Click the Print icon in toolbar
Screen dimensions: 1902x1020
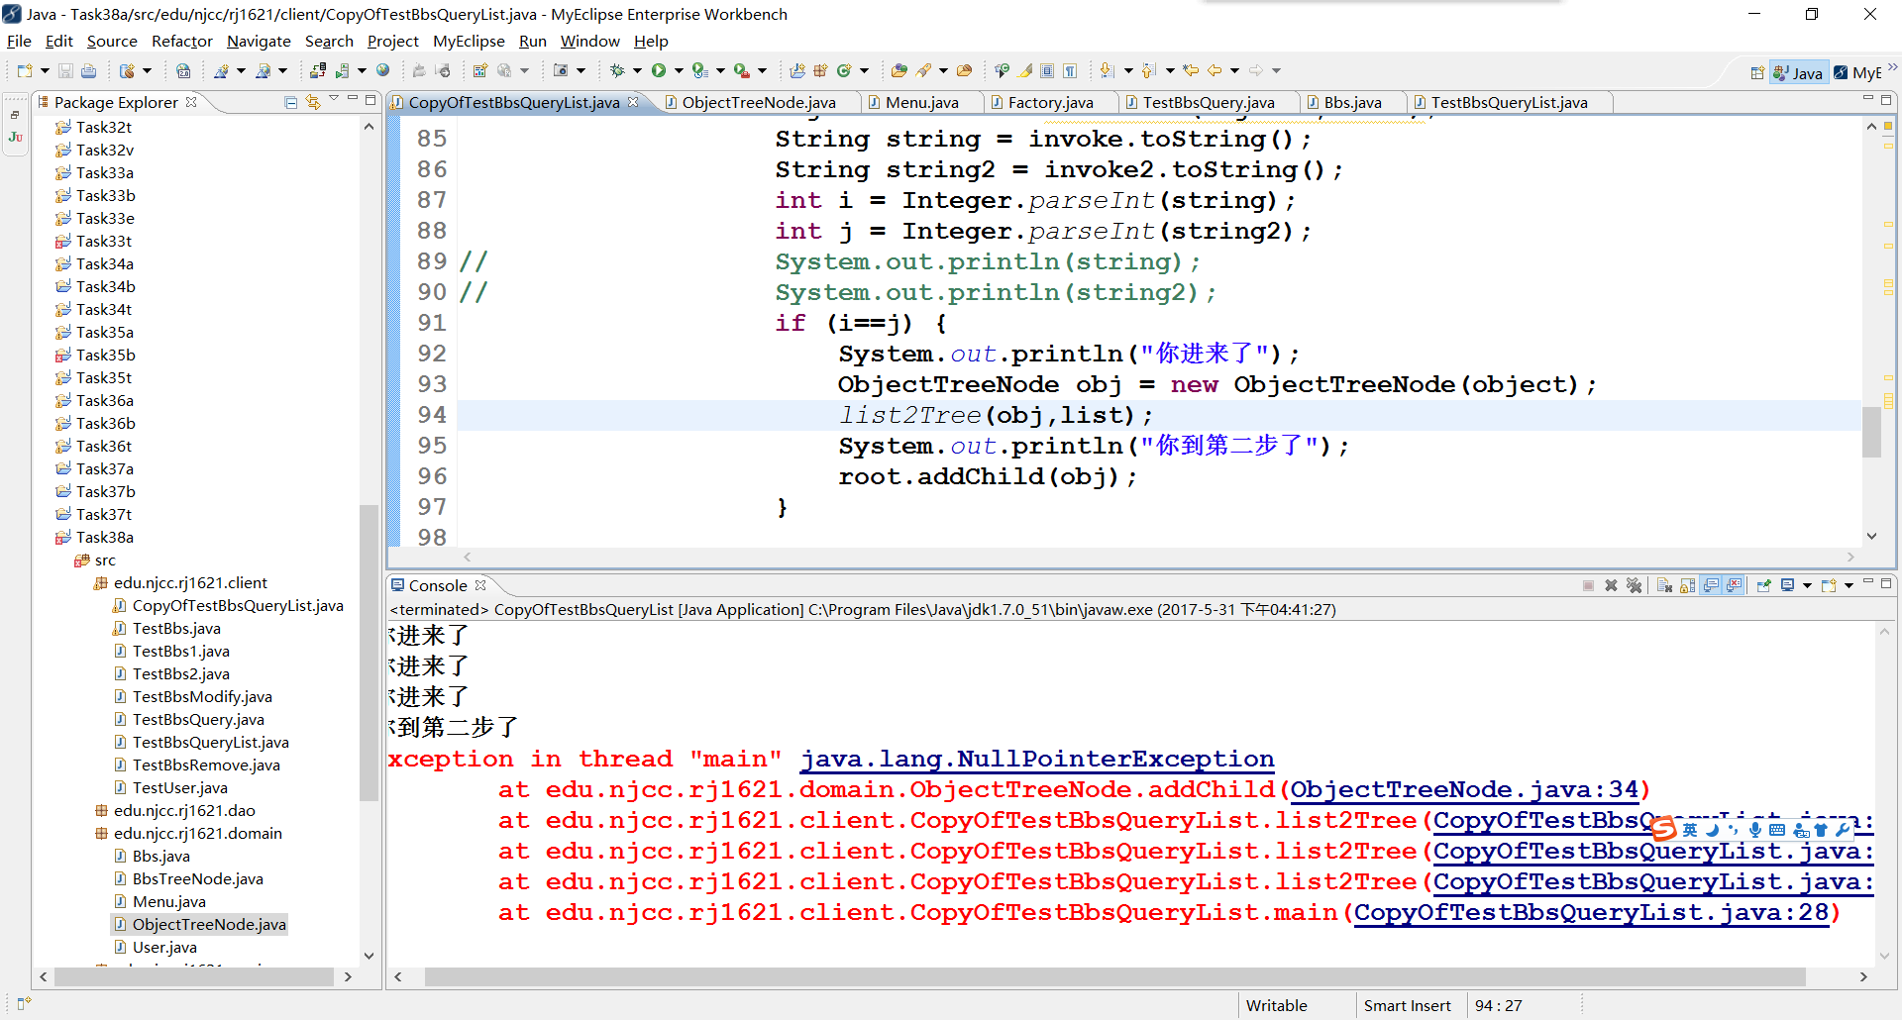pyautogui.click(x=88, y=70)
